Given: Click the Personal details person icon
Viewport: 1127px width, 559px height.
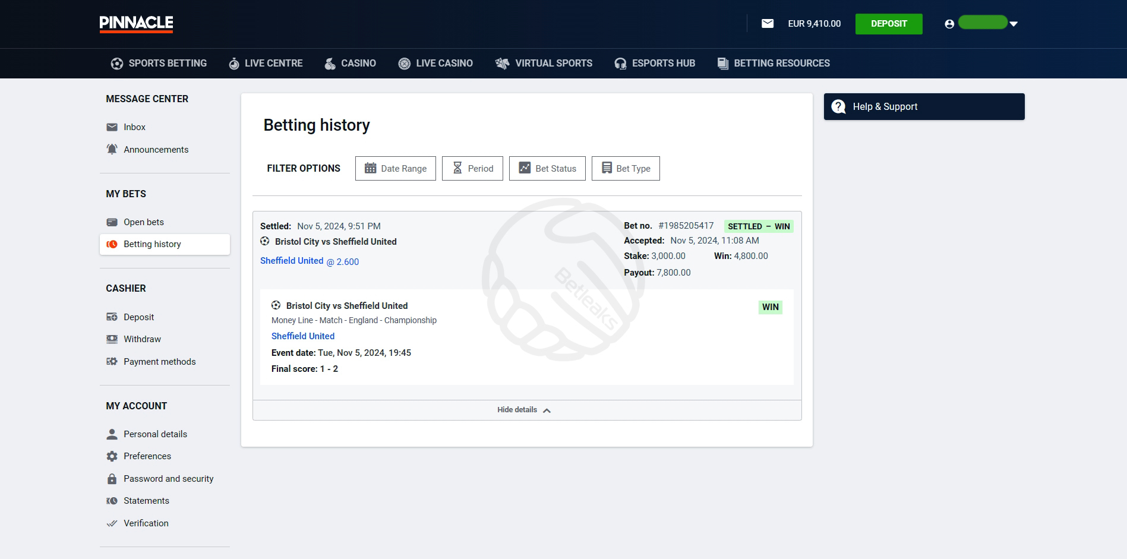Looking at the screenshot, I should pyautogui.click(x=112, y=434).
